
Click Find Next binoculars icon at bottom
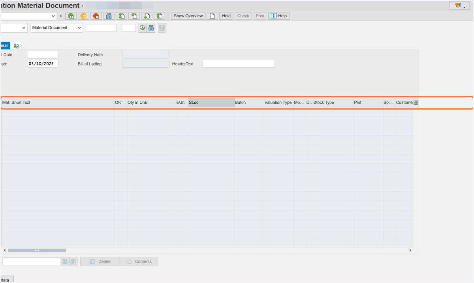(x=73, y=261)
